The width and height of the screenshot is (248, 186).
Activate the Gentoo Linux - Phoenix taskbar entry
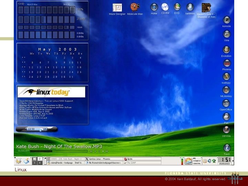(104, 159)
